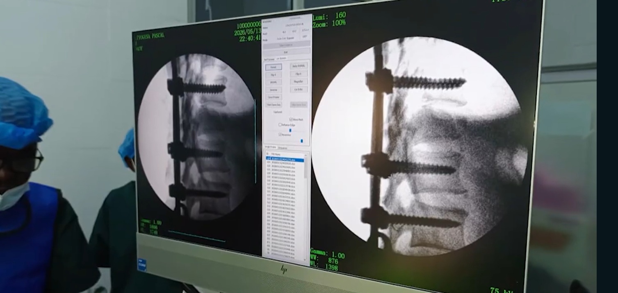This screenshot has width=618, height=293.
Task: Click the slider handle under Enhance Edge
Action: [290, 130]
